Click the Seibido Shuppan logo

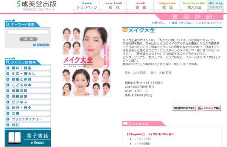(36, 6)
